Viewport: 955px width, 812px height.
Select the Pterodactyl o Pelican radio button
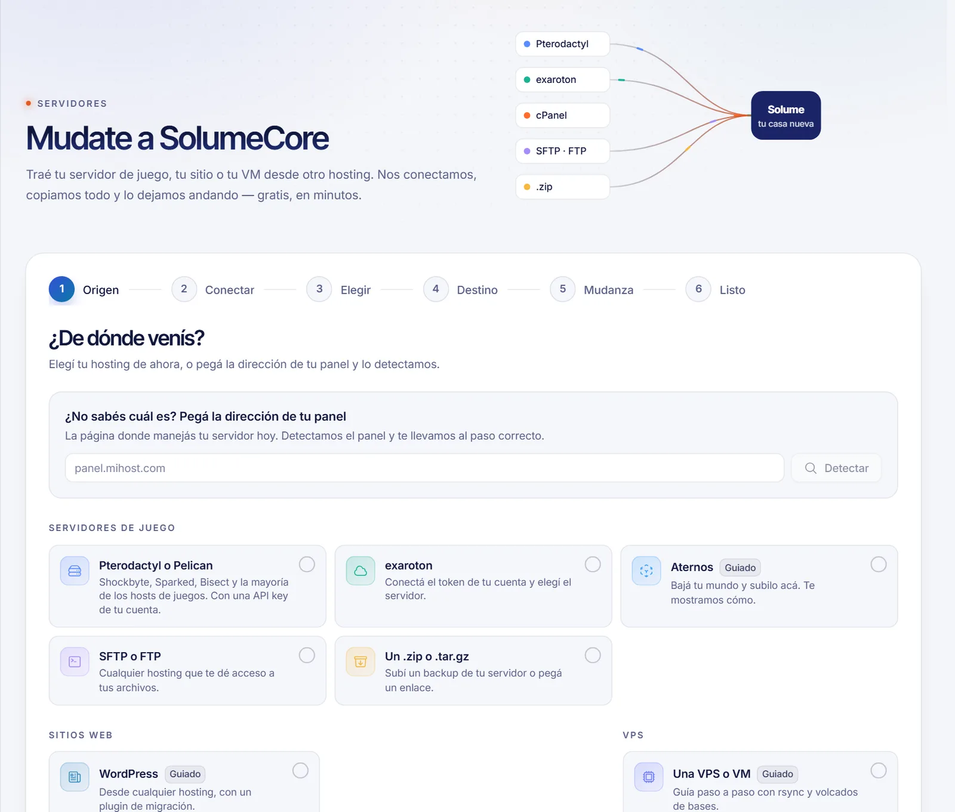(x=307, y=564)
